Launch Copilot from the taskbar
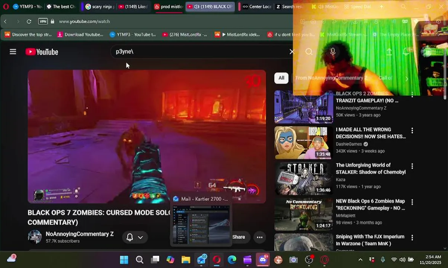Screen dimensions: 448x268 tap(170, 259)
